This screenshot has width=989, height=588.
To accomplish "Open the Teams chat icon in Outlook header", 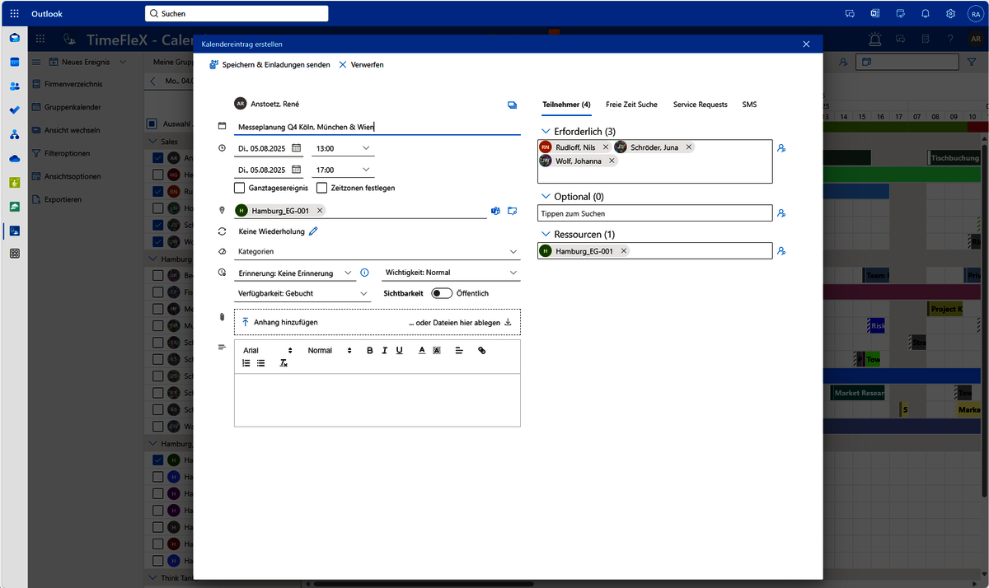I will point(850,14).
